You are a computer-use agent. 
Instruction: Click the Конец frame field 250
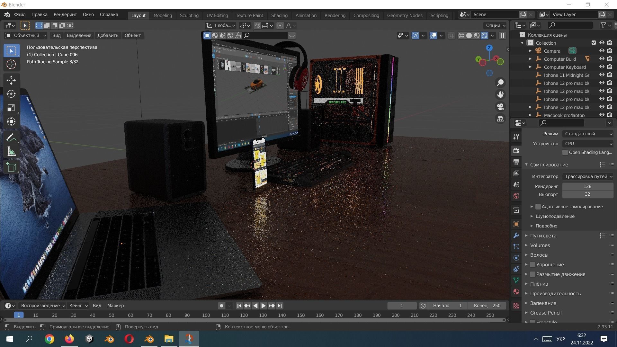(487, 306)
